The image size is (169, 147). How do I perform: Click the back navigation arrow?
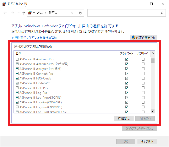[x=5, y=13]
